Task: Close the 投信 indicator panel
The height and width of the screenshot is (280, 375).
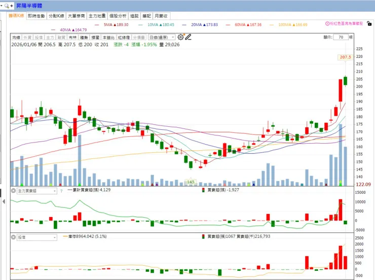Action: pyautogui.click(x=13, y=237)
